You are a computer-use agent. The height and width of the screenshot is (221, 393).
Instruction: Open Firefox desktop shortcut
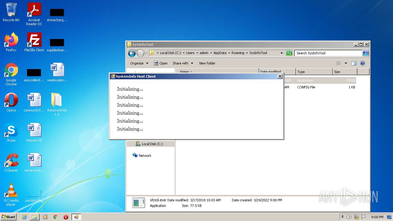pos(11,42)
